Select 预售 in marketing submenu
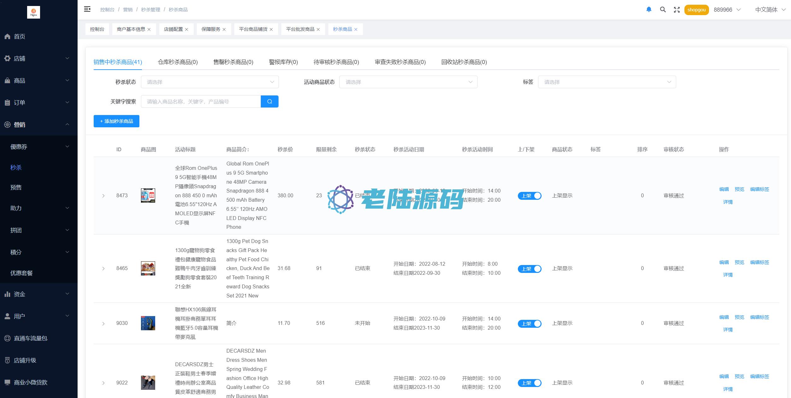This screenshot has width=791, height=398. pos(16,187)
